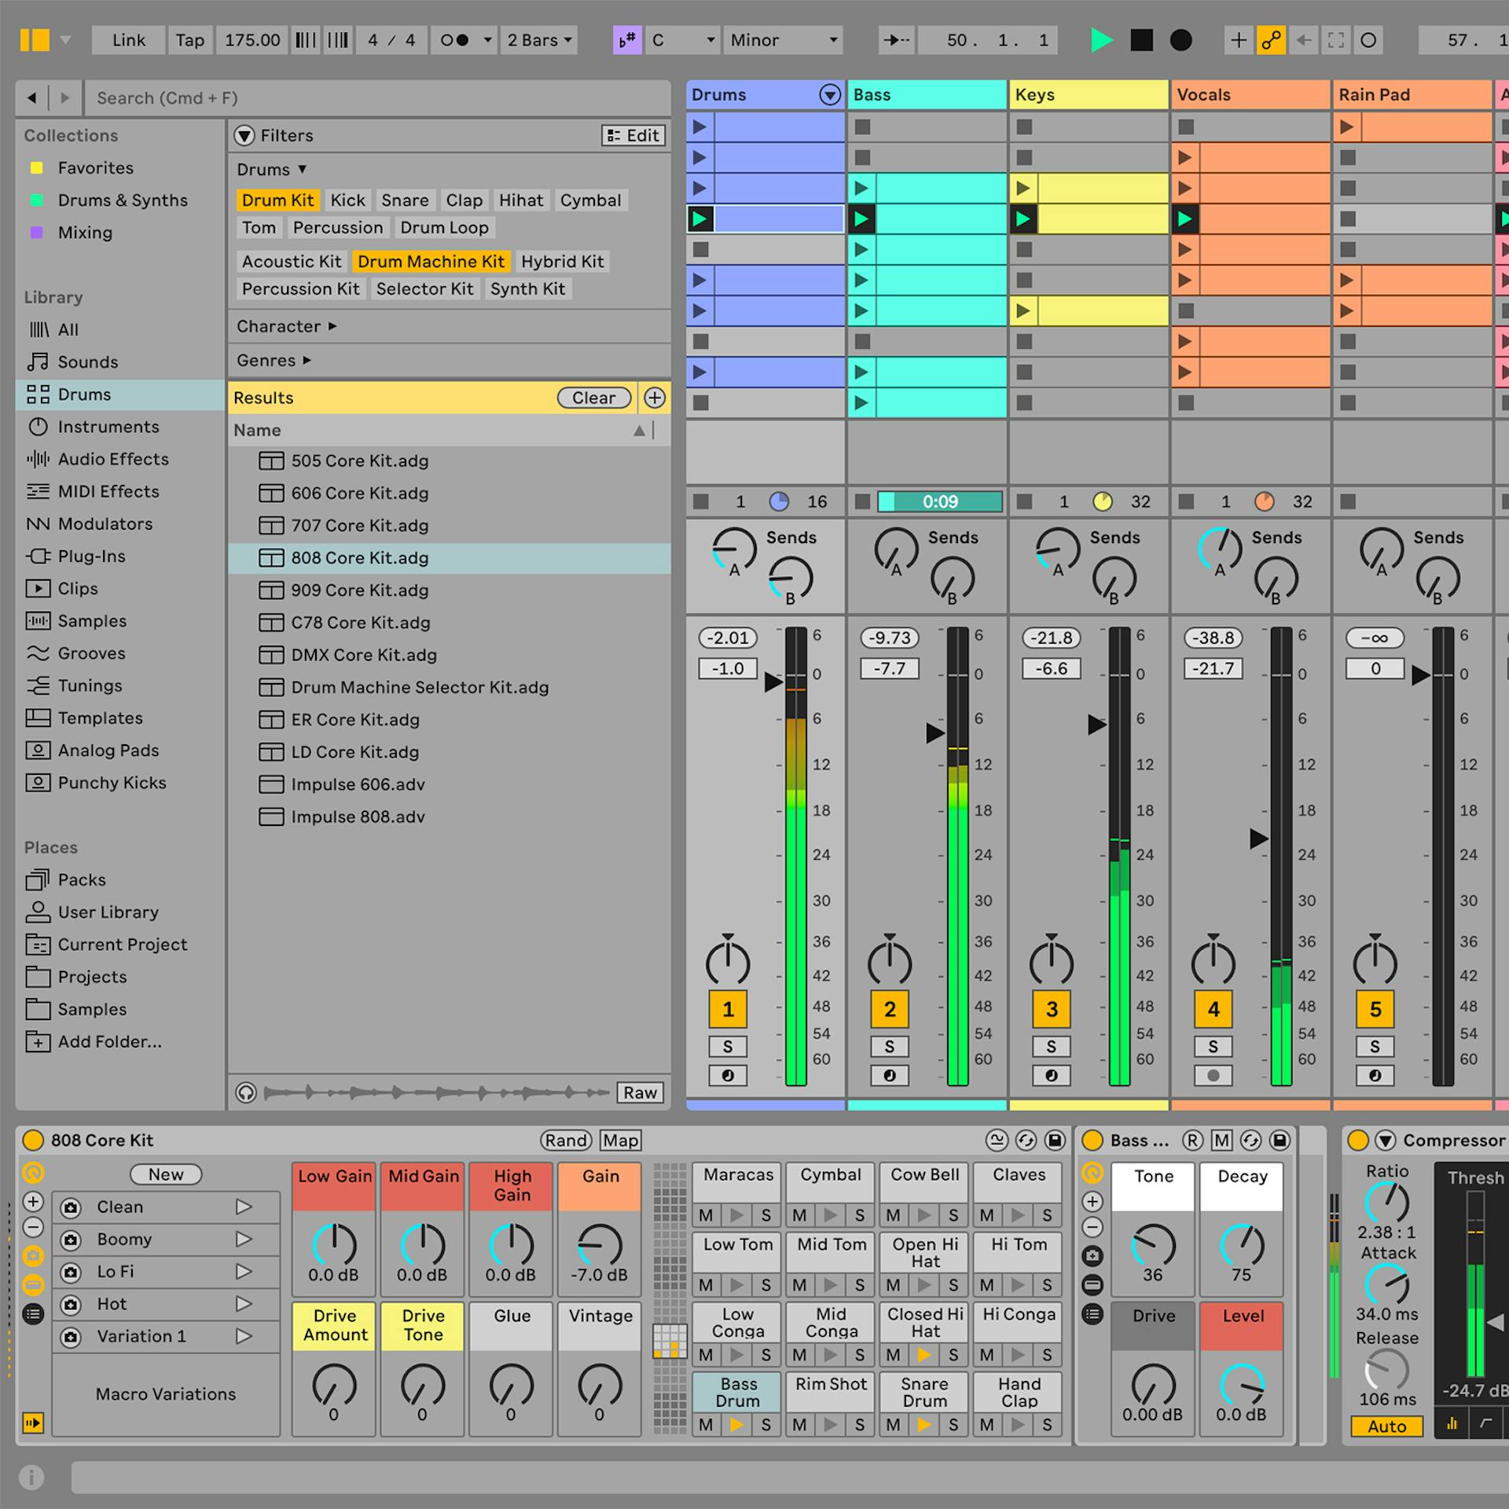Solo the Drums track
The height and width of the screenshot is (1509, 1509).
[728, 1046]
